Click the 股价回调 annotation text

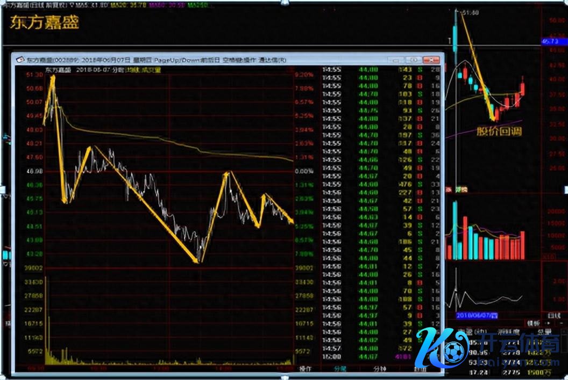coord(499,131)
